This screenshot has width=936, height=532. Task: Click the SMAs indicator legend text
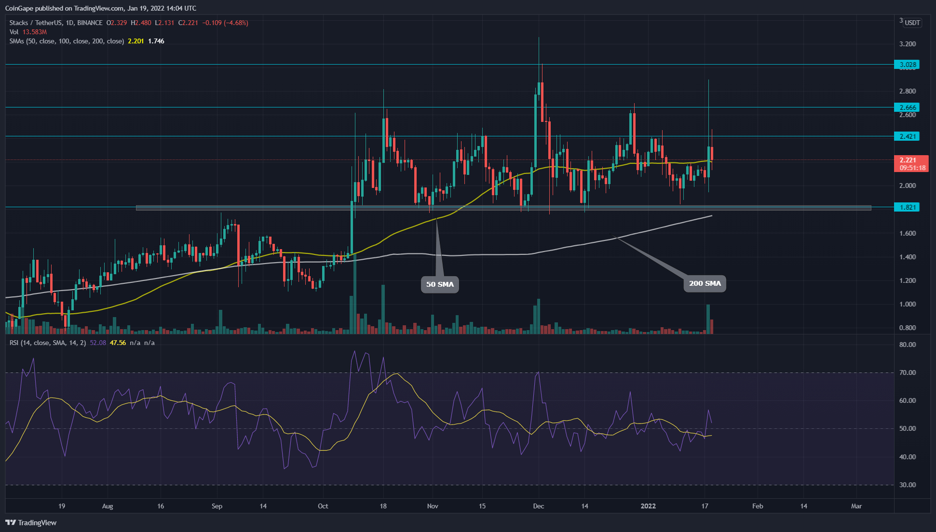(67, 41)
